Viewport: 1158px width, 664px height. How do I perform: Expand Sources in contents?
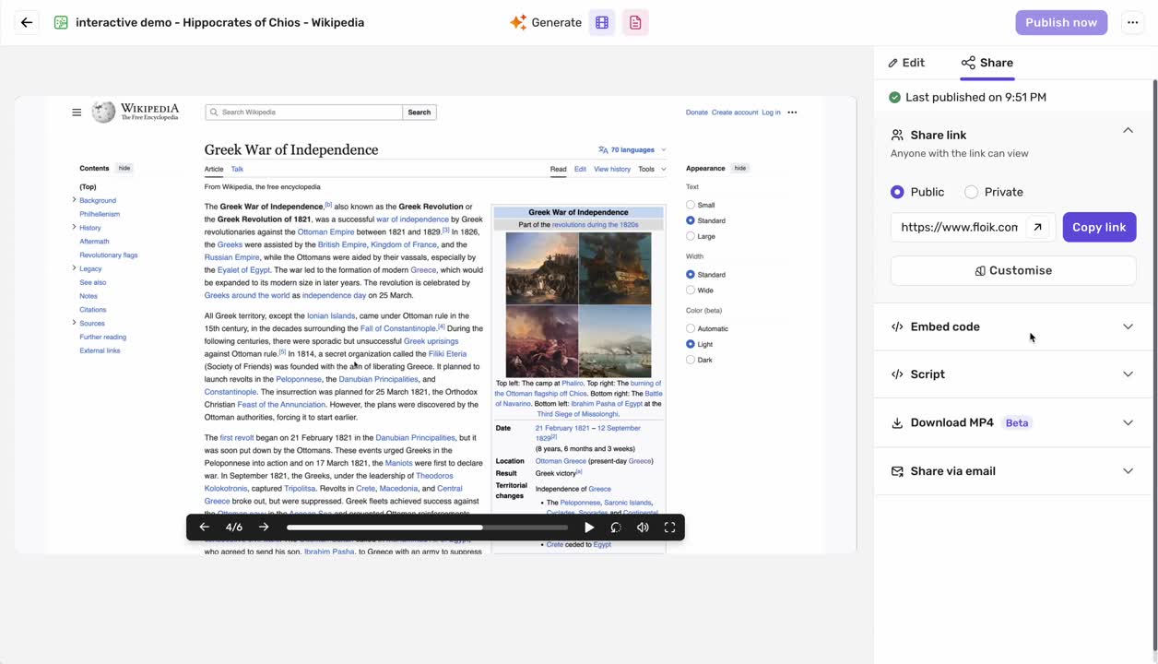tap(74, 323)
